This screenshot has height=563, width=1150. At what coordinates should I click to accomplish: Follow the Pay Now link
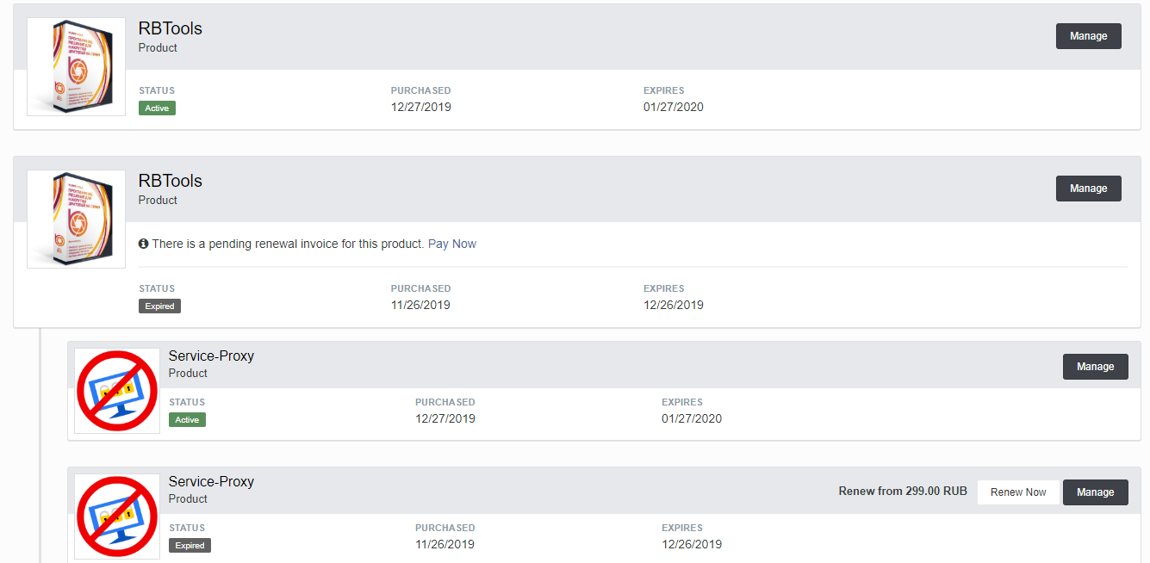pos(452,244)
